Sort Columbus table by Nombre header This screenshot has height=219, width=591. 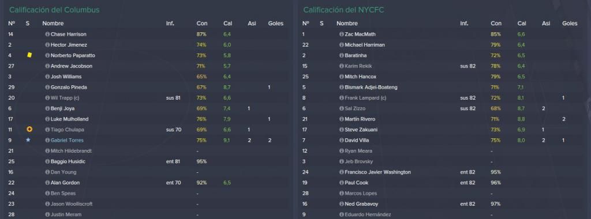(53, 23)
